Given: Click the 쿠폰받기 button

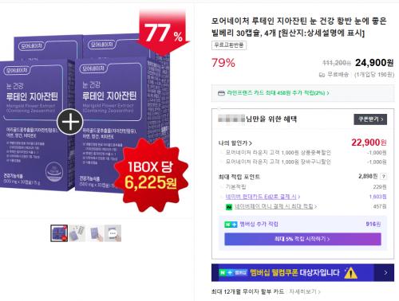Looking at the screenshot, I should click(370, 119).
